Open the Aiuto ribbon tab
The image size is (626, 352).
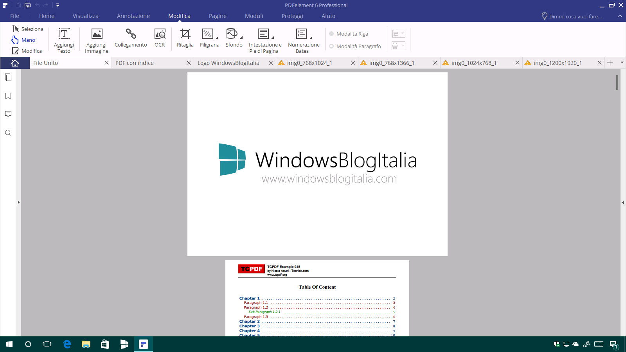pyautogui.click(x=328, y=16)
